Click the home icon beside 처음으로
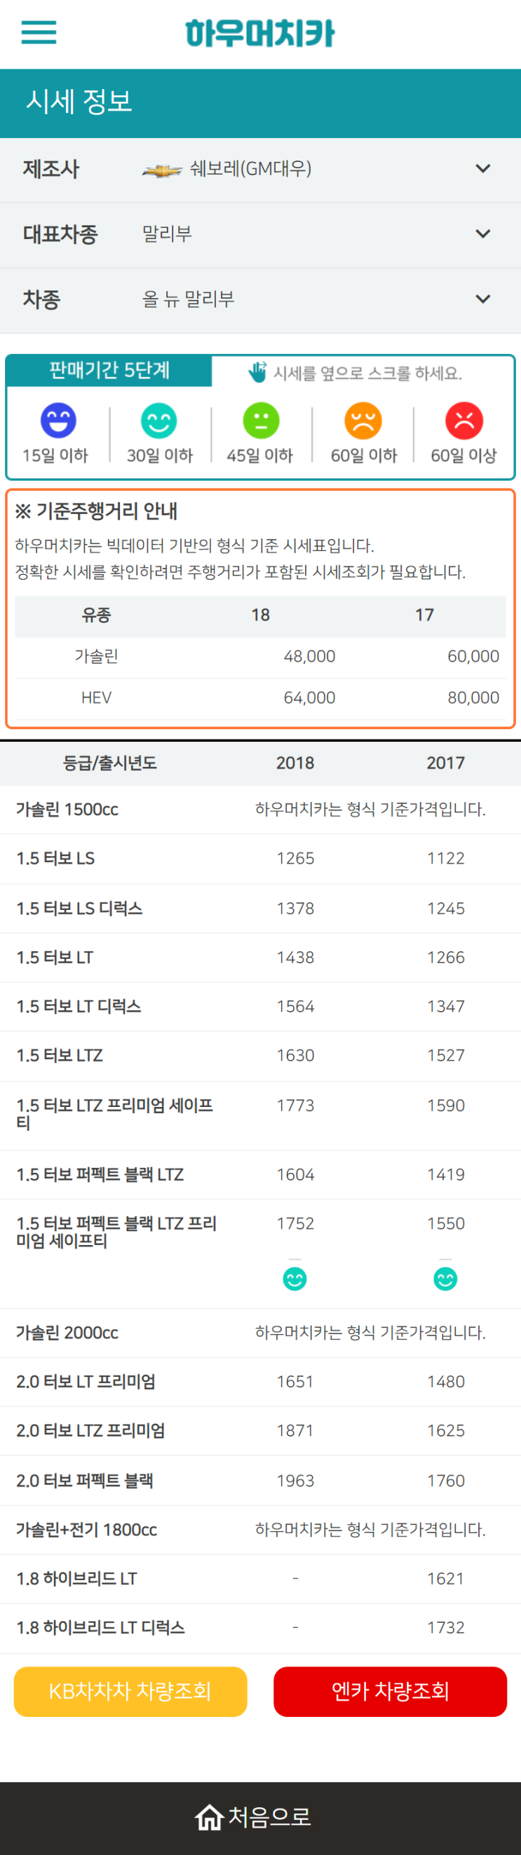521x1855 pixels. pos(209,1817)
